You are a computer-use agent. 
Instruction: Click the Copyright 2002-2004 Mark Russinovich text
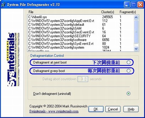pos(58,106)
